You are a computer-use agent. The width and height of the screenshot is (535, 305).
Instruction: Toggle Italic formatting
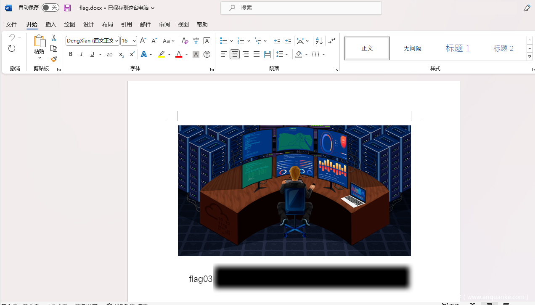(82, 54)
